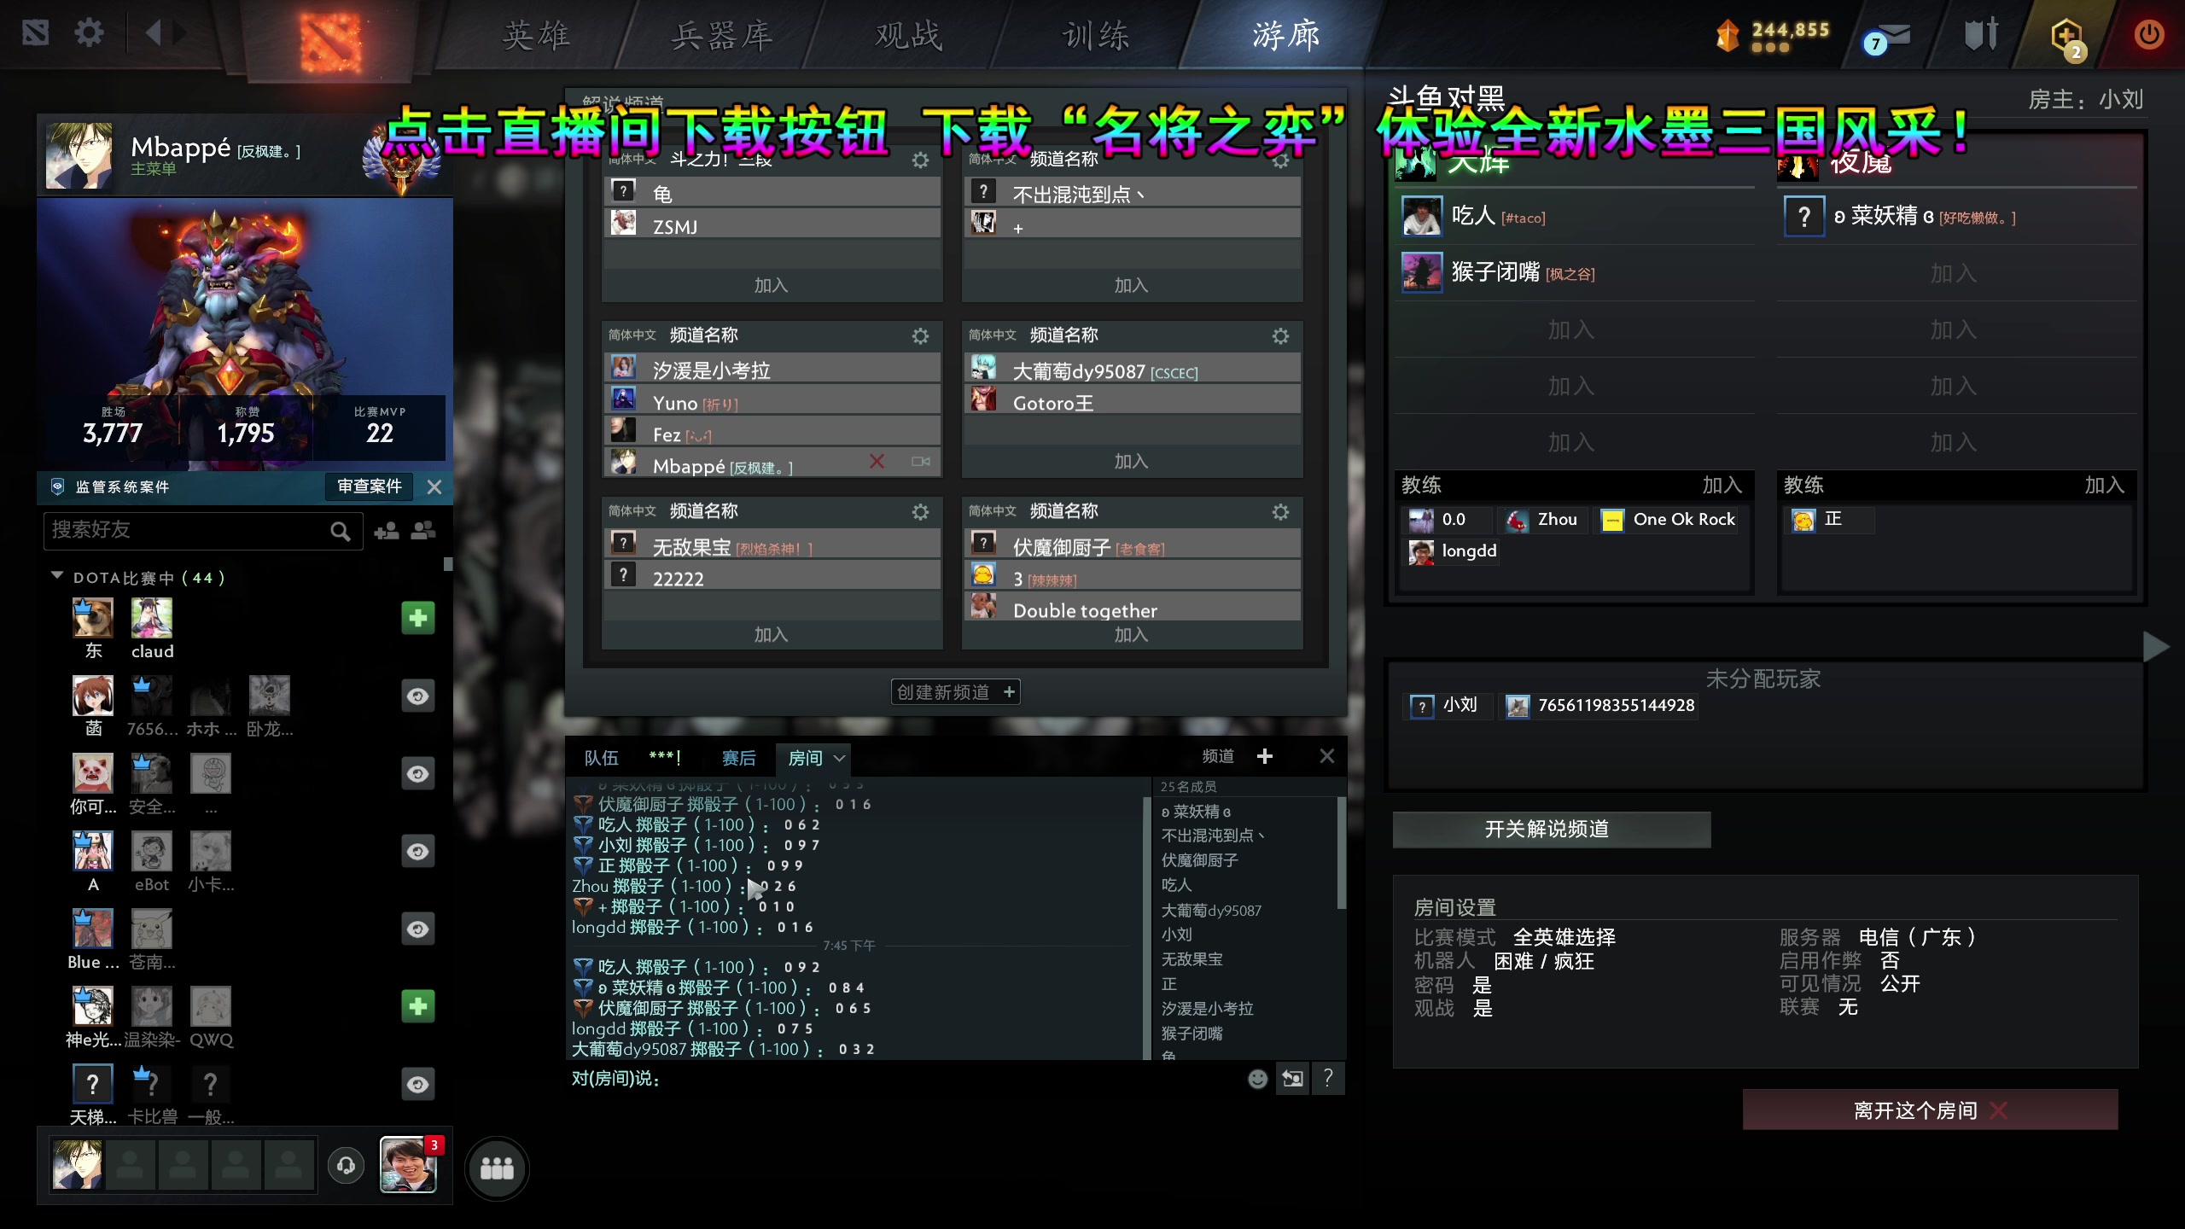Collapse the DOTA比赛中 (44) friends group
Viewport: 2185px width, 1229px height.
[57, 577]
